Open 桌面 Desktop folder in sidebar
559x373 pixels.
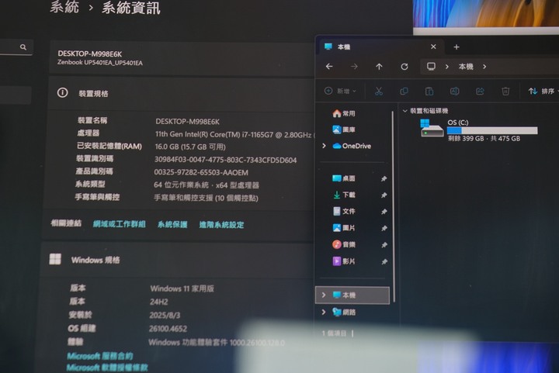pos(344,178)
